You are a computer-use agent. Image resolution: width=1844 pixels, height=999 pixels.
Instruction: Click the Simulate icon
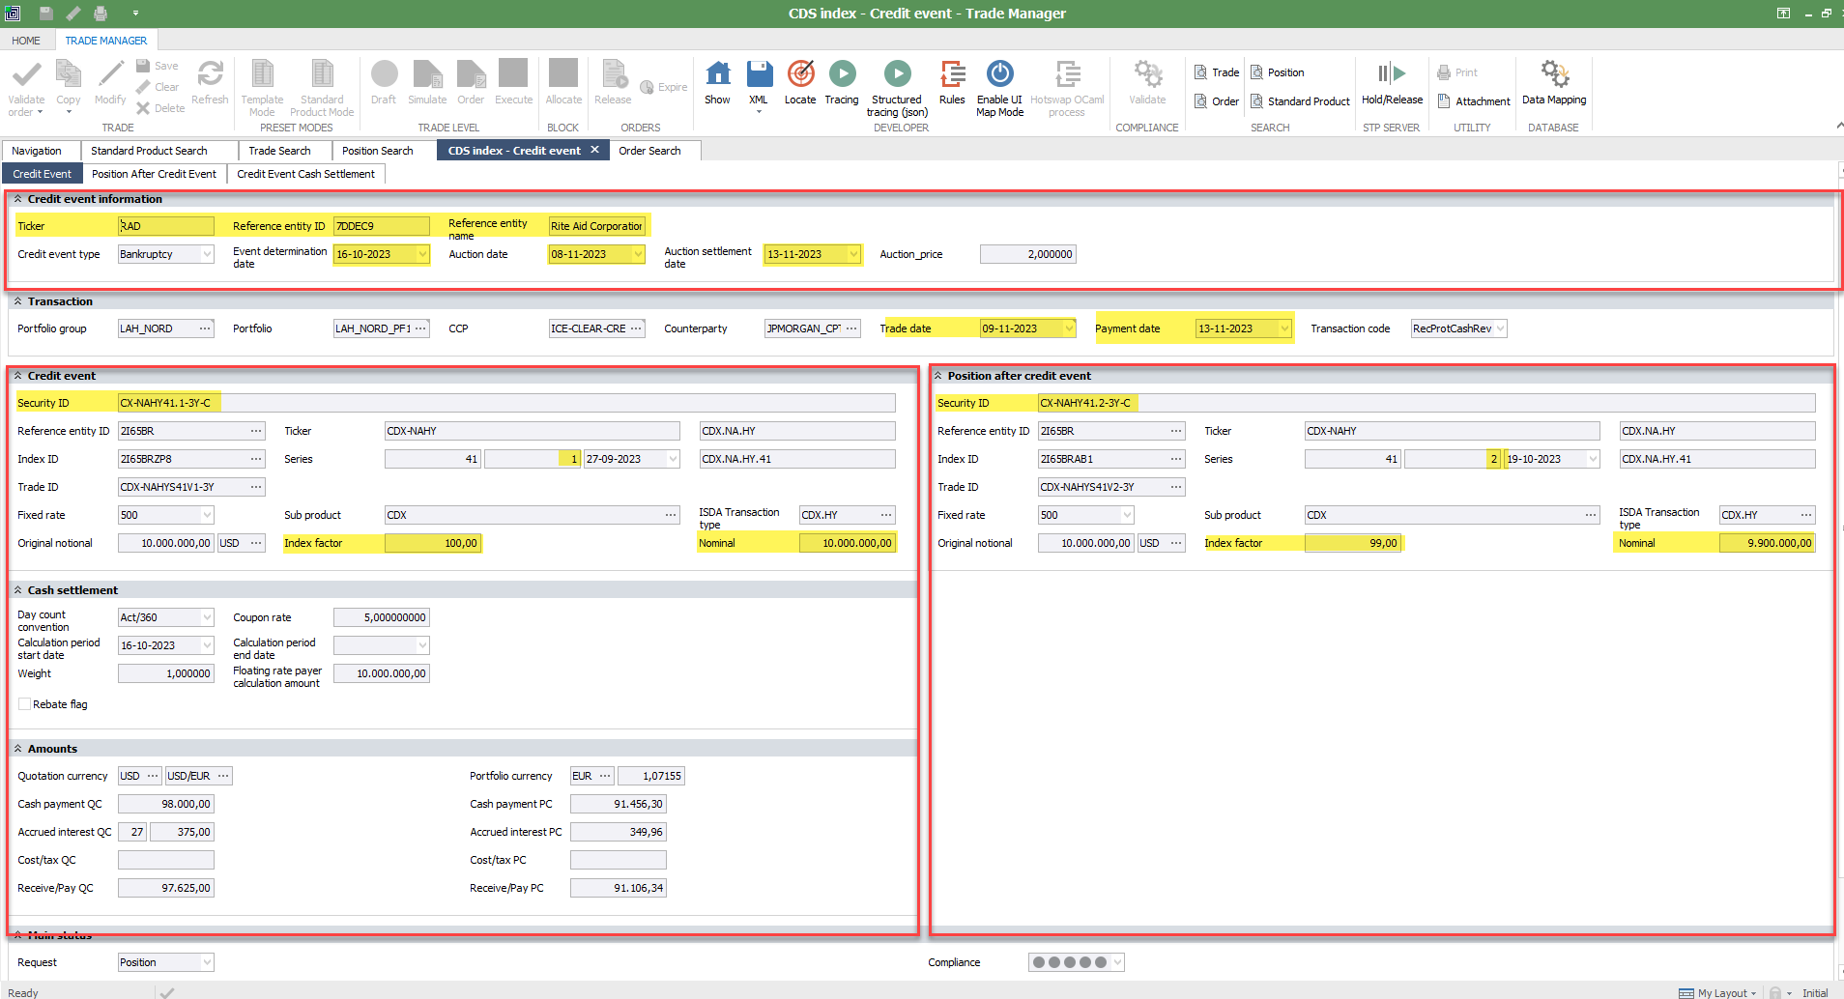427,74
